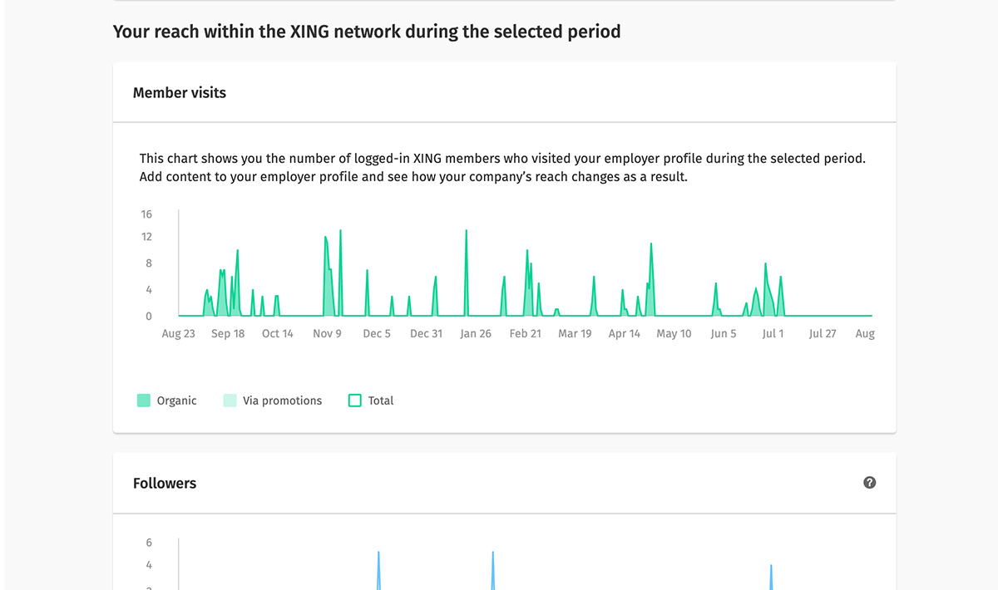Select the Jul 1 date label
This screenshot has width=998, height=590.
point(773,333)
